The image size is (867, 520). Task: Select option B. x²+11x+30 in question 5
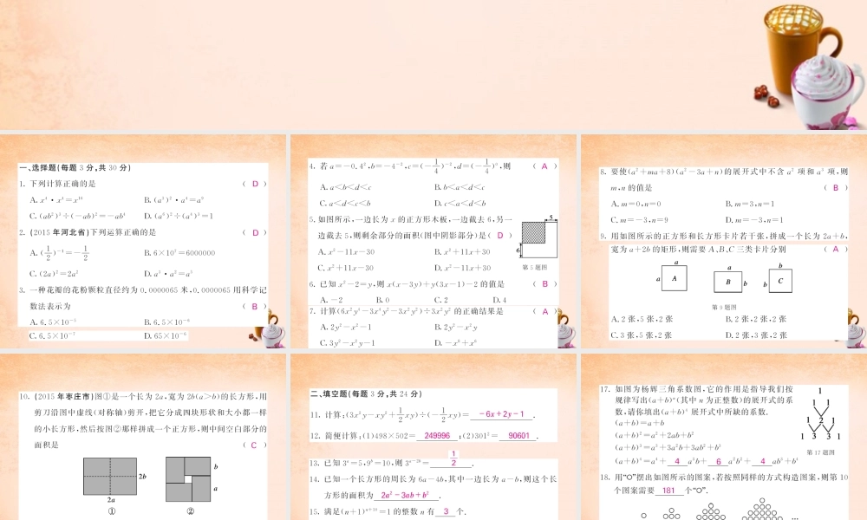pyautogui.click(x=462, y=252)
